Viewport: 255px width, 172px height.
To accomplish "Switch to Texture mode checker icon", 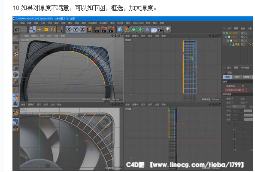I will pos(15,54).
